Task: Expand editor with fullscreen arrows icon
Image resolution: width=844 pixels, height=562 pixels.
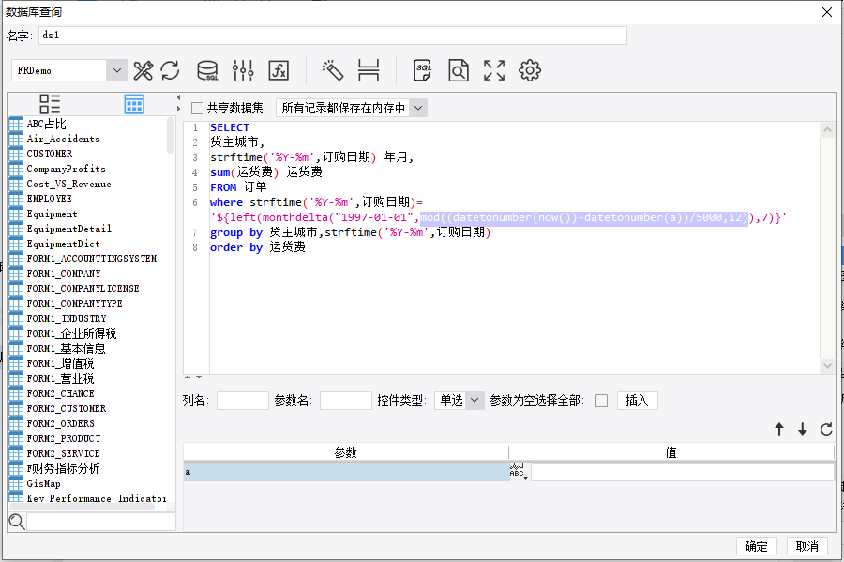Action: pyautogui.click(x=494, y=70)
